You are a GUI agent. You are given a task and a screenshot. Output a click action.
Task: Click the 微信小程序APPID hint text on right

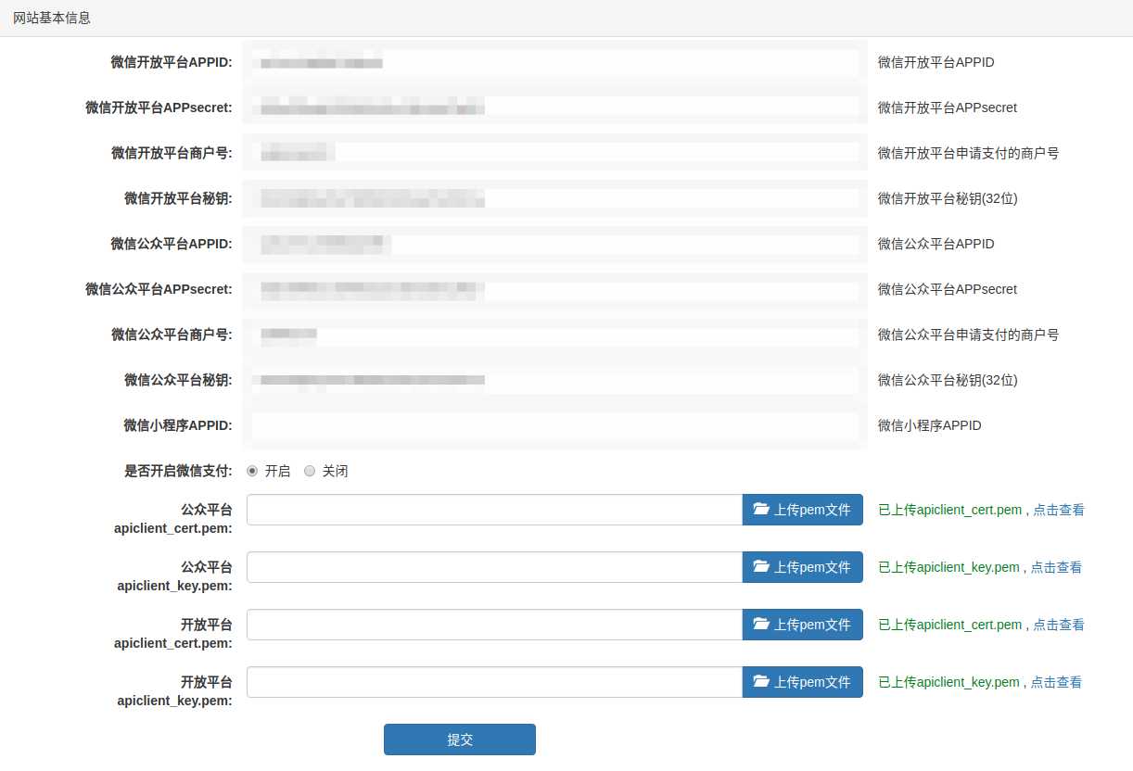[x=929, y=425]
